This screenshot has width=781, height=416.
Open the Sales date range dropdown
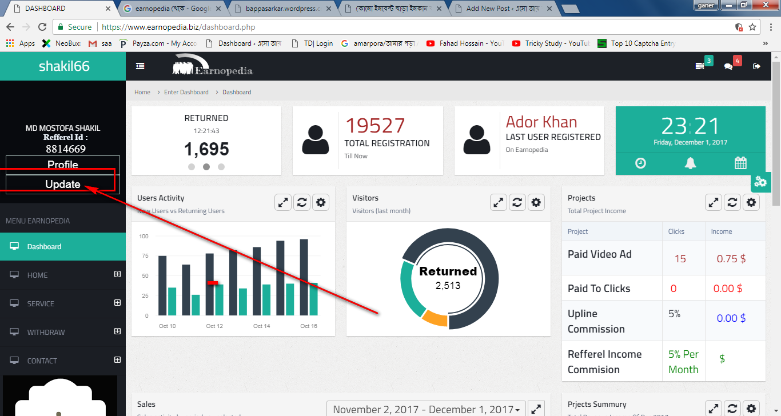coord(426,409)
